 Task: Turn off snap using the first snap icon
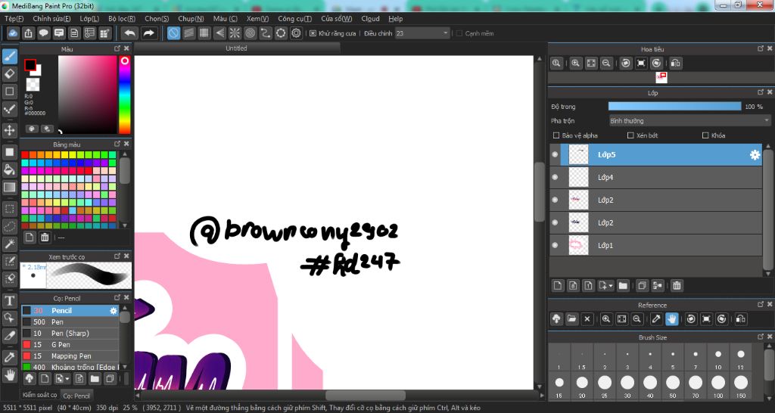[x=173, y=33]
